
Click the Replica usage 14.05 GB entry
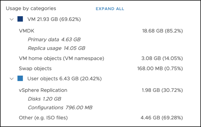click(x=56, y=48)
